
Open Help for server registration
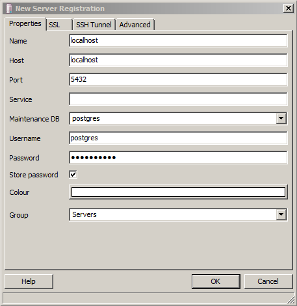(x=29, y=281)
